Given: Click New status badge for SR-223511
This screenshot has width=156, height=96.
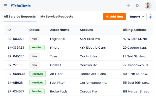Looking at the screenshot, I should pos(34,65).
